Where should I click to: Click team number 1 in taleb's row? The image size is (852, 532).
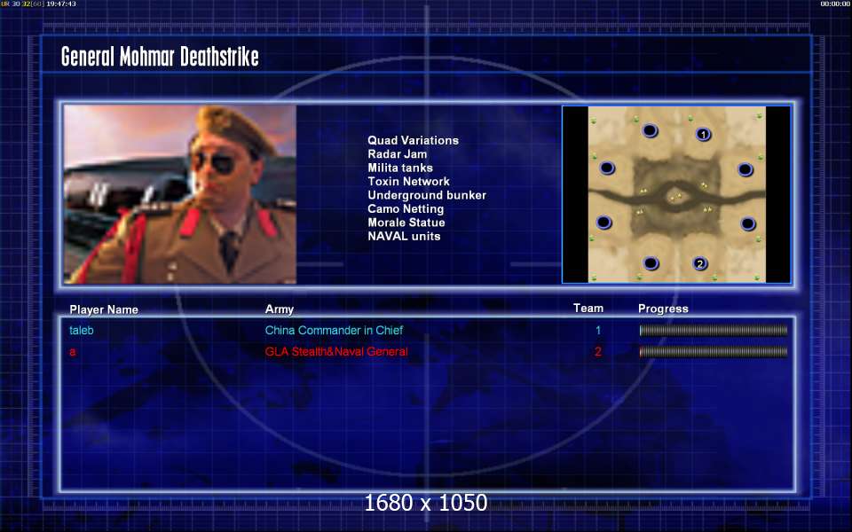(597, 330)
